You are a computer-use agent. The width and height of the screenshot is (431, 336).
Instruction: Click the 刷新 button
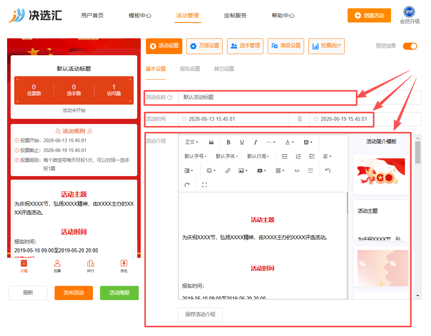(28, 293)
